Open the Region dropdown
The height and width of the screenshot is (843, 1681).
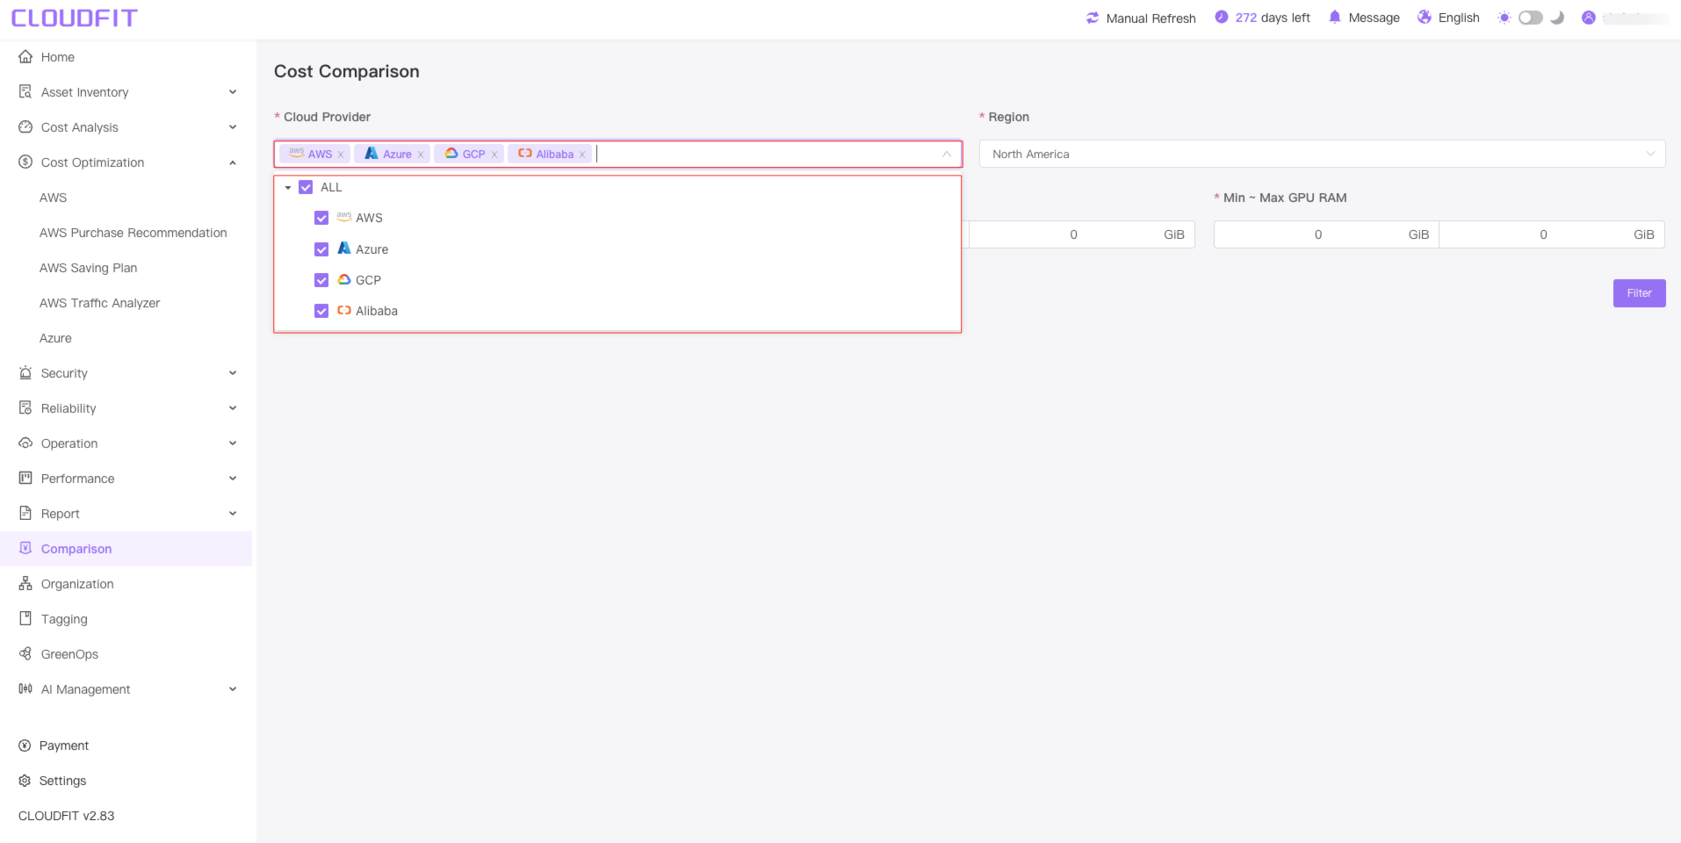[x=1322, y=154]
